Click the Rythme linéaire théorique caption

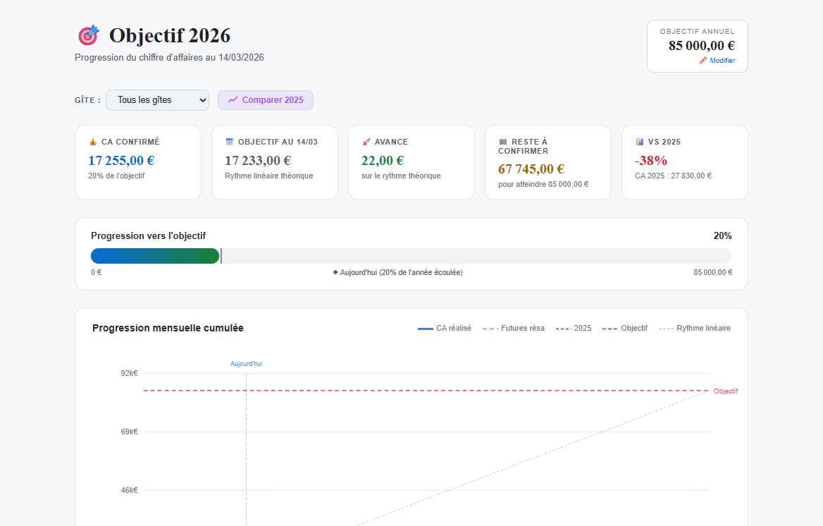268,176
